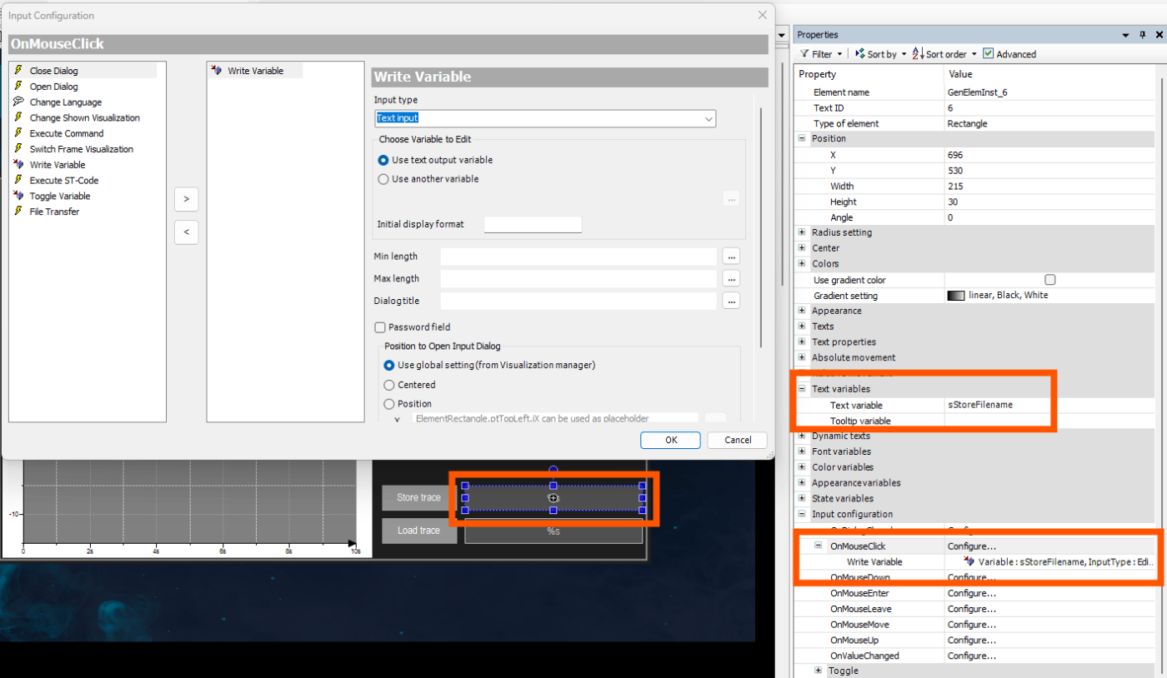The height and width of the screenshot is (678, 1167).
Task: Click the A-Z Sort order icon
Action: [x=918, y=54]
